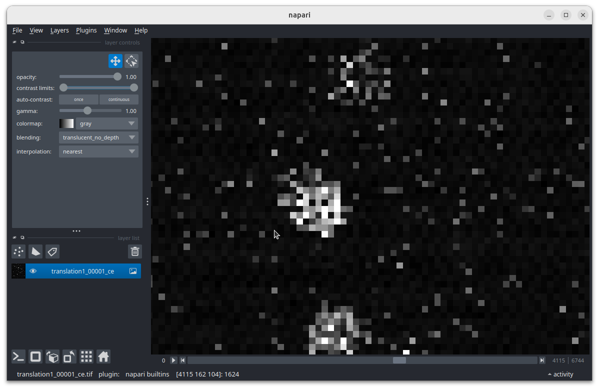Viewport: 599px width, 389px height.
Task: Add a new shapes layer
Action: [35, 251]
